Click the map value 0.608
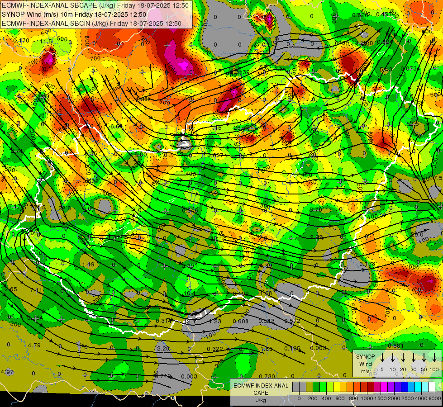 pos(240,321)
